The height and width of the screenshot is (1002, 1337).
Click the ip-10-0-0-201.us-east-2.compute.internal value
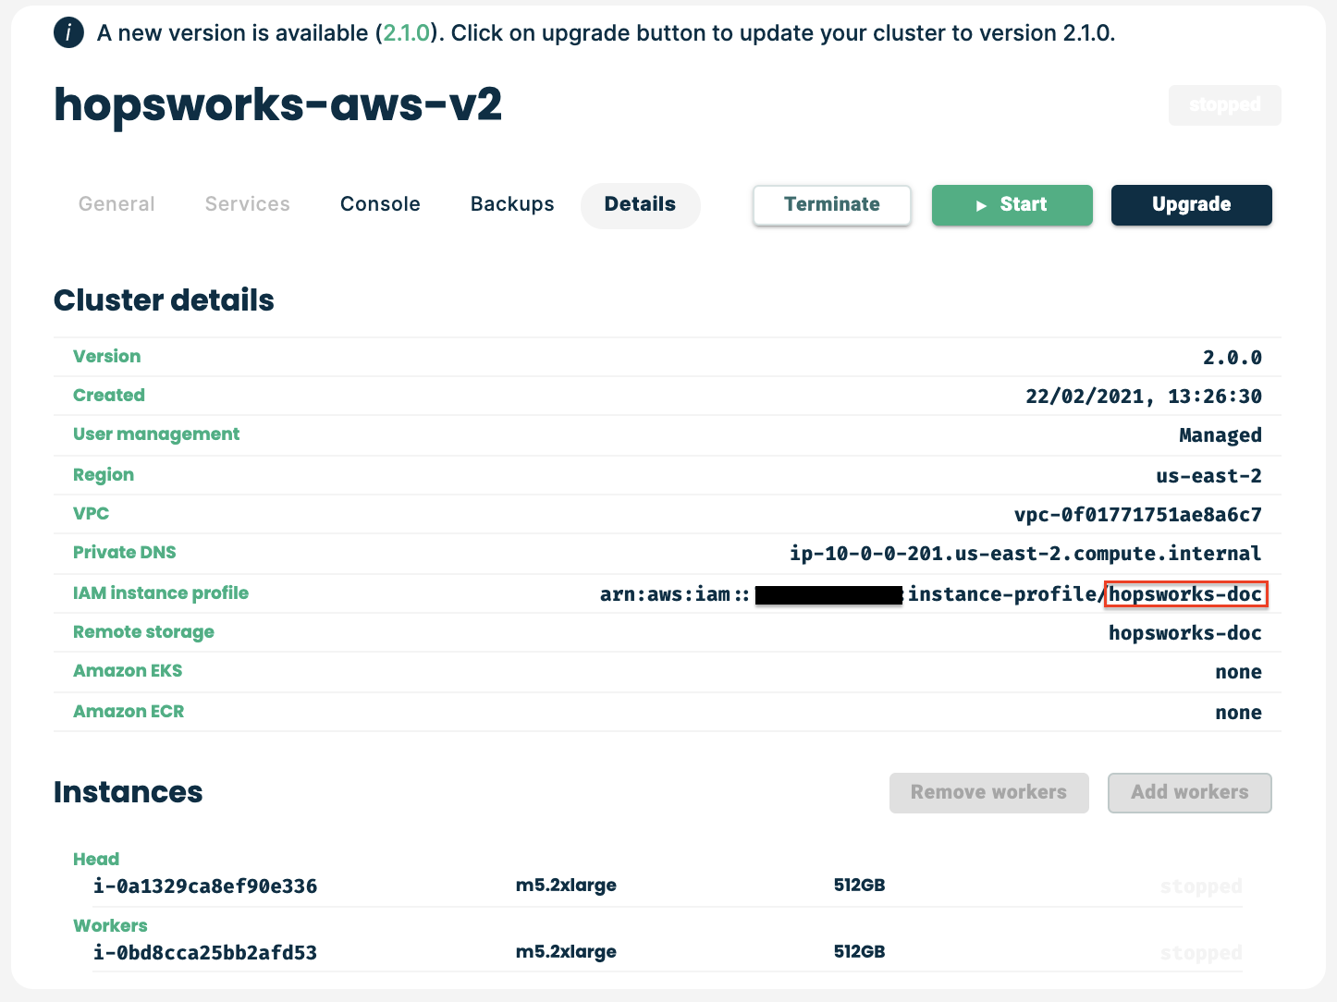(x=1025, y=554)
